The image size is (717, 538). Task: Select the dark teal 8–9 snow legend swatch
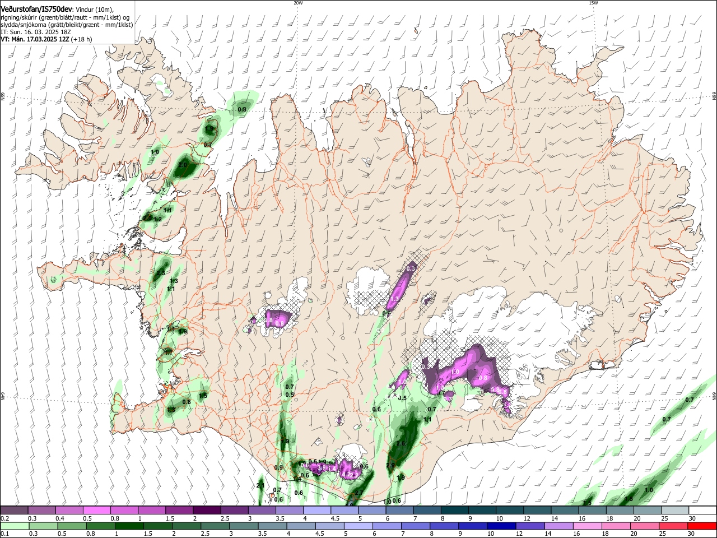click(454, 511)
